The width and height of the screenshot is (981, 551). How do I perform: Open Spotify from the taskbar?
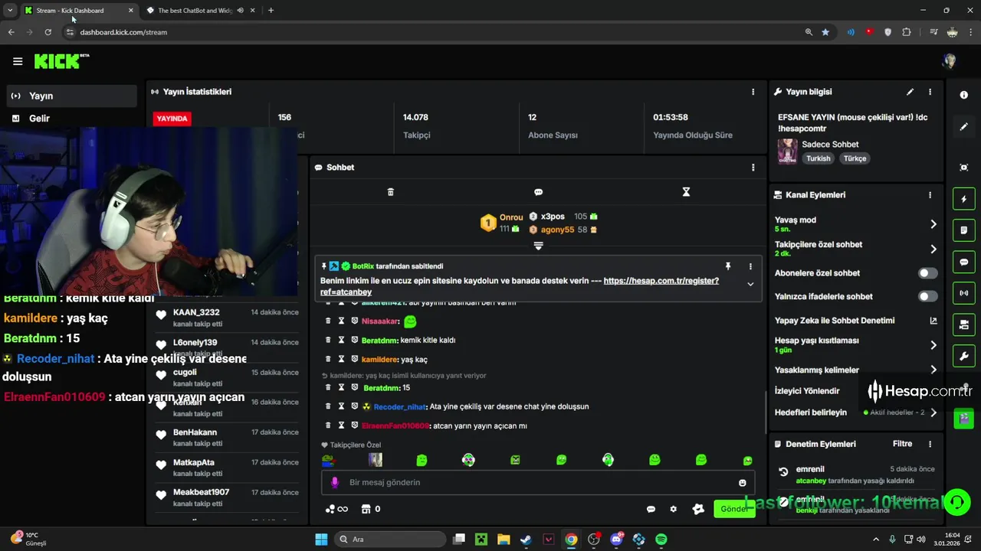(661, 540)
